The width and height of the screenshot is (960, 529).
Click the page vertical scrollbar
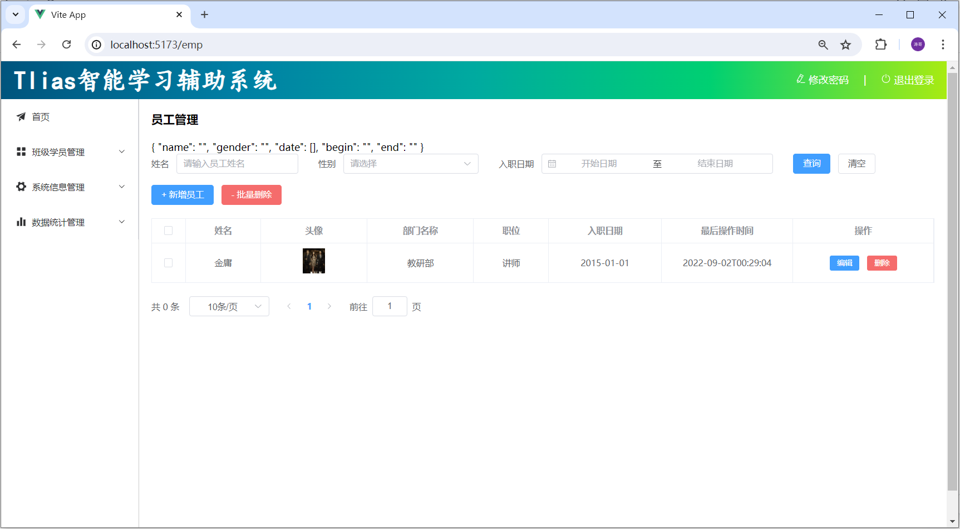point(952,278)
